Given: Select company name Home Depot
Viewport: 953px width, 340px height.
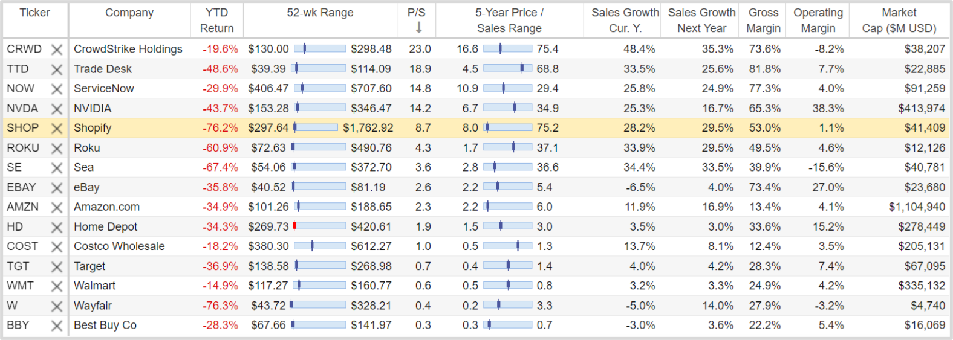Looking at the screenshot, I should (x=105, y=226).
